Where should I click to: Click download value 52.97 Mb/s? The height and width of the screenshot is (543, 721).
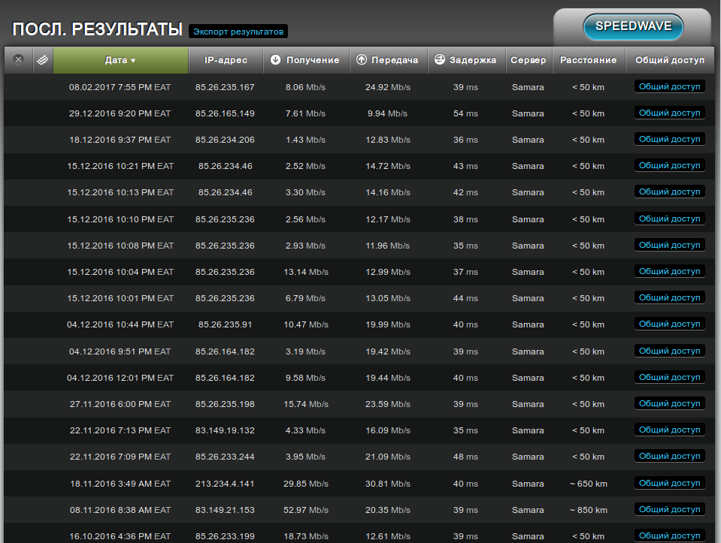coord(306,510)
